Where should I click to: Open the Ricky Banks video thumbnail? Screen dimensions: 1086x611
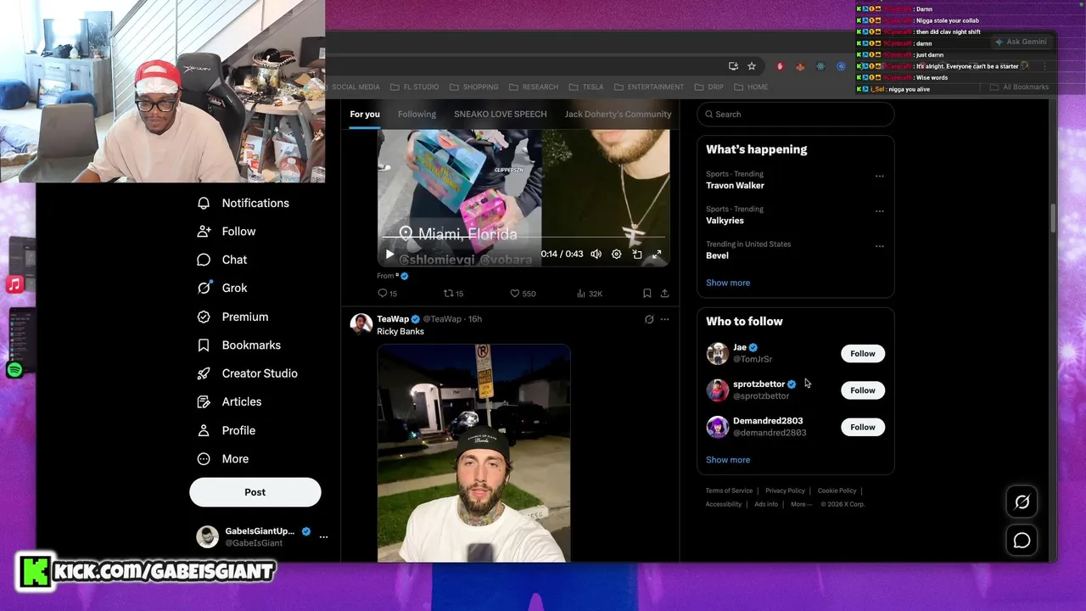(473, 453)
